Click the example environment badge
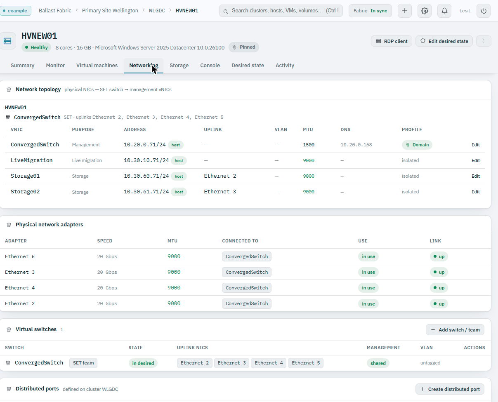Viewport: 498px width, 402px height. [x=16, y=11]
